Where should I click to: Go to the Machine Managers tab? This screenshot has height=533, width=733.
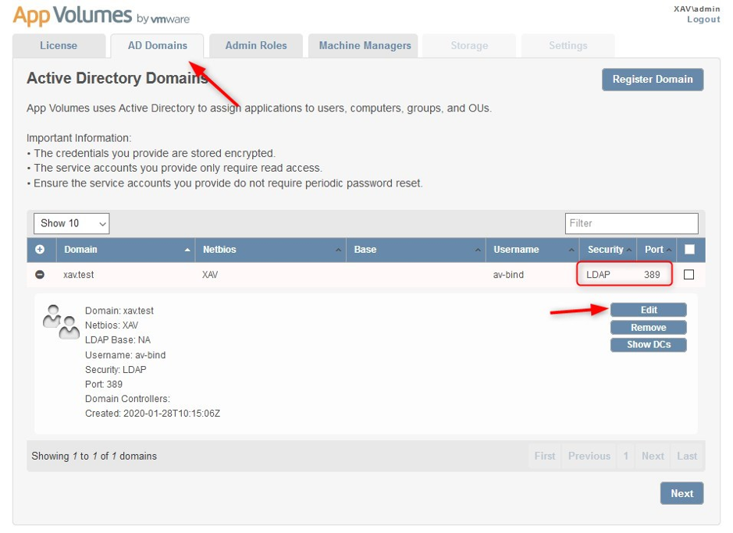coord(365,46)
